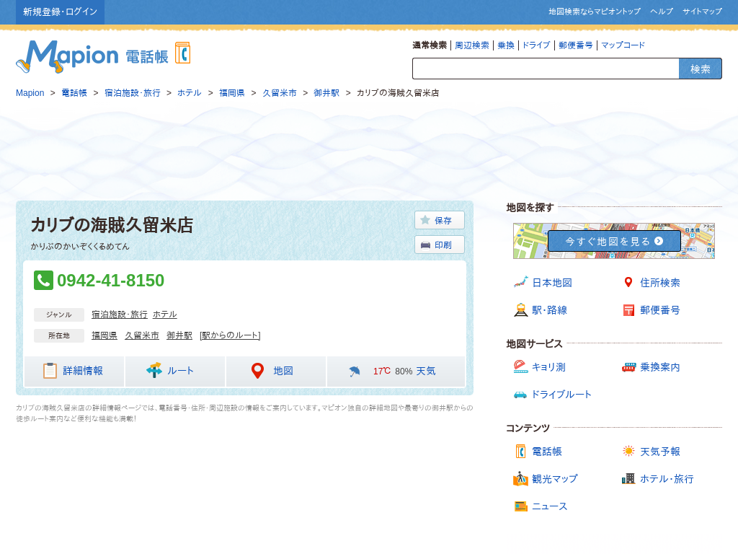738x554 pixels.
Task: Click the walker icon beside 観光マップ
Action: pyautogui.click(x=520, y=479)
